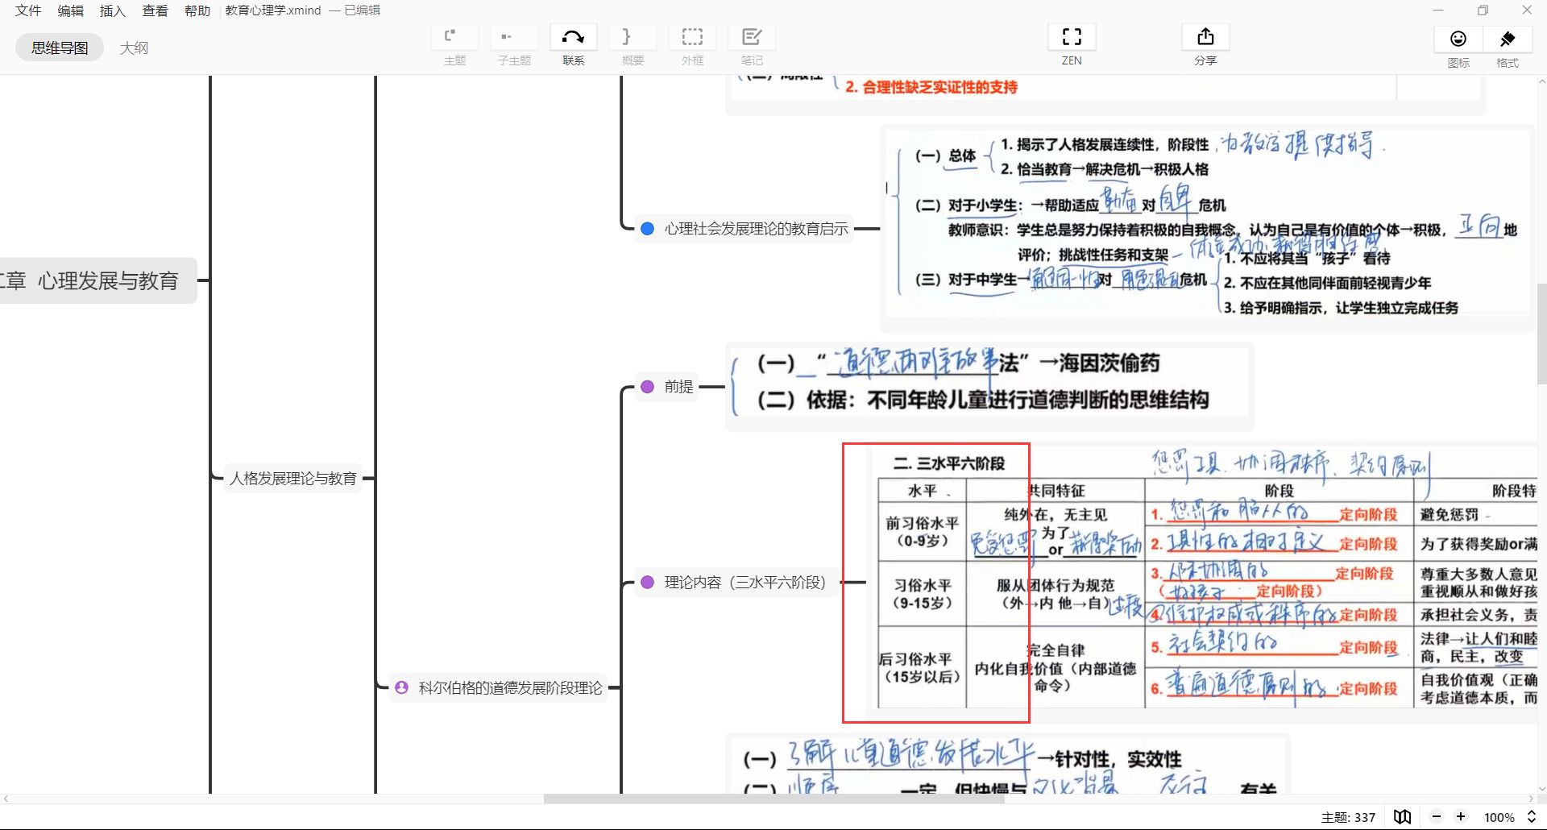Open the 插入 menu
The height and width of the screenshot is (830, 1547).
pos(112,10)
